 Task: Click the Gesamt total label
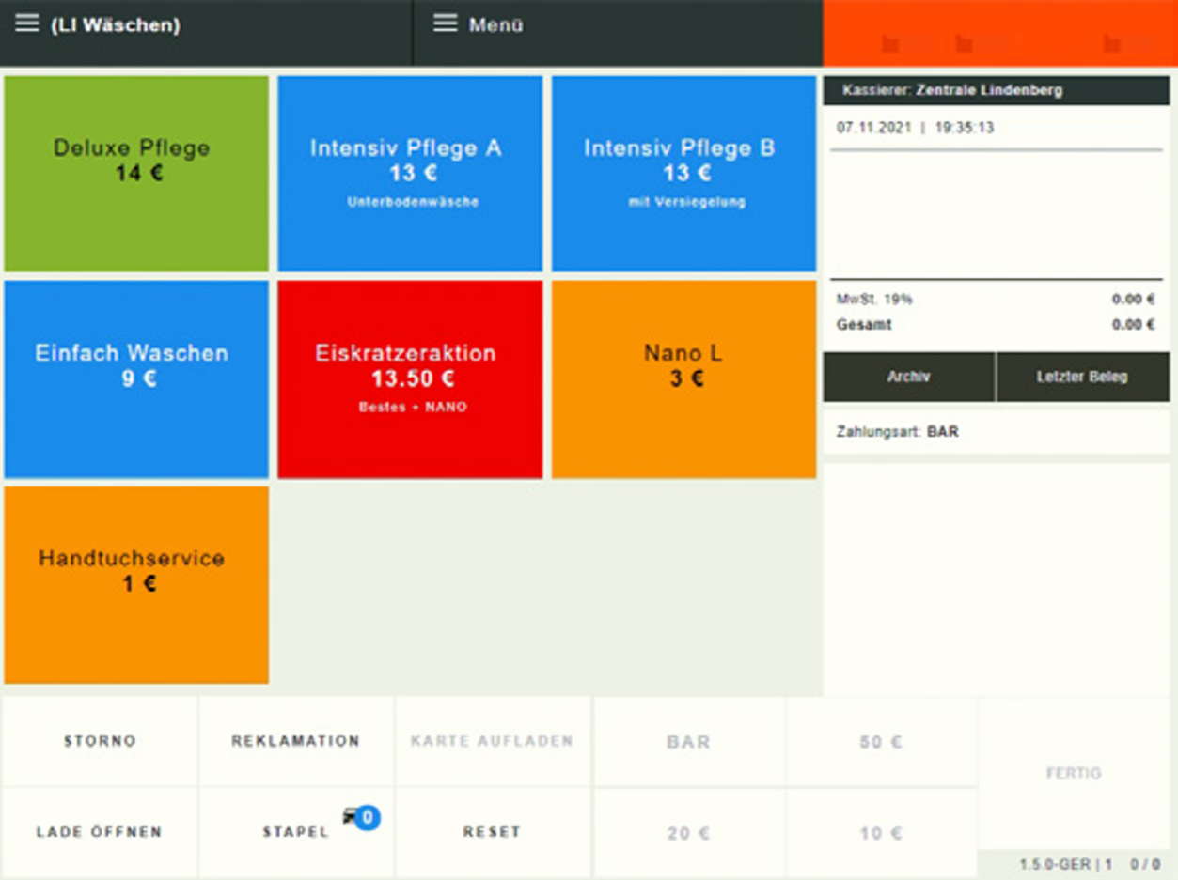coord(864,325)
